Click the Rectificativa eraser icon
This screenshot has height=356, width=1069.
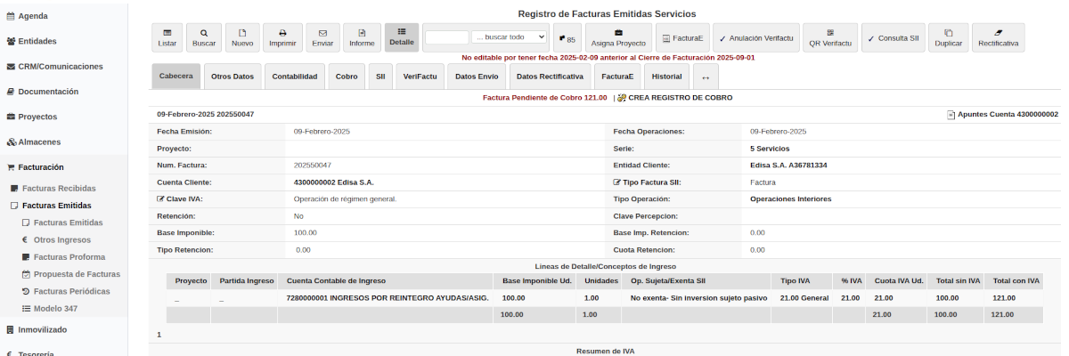(998, 36)
